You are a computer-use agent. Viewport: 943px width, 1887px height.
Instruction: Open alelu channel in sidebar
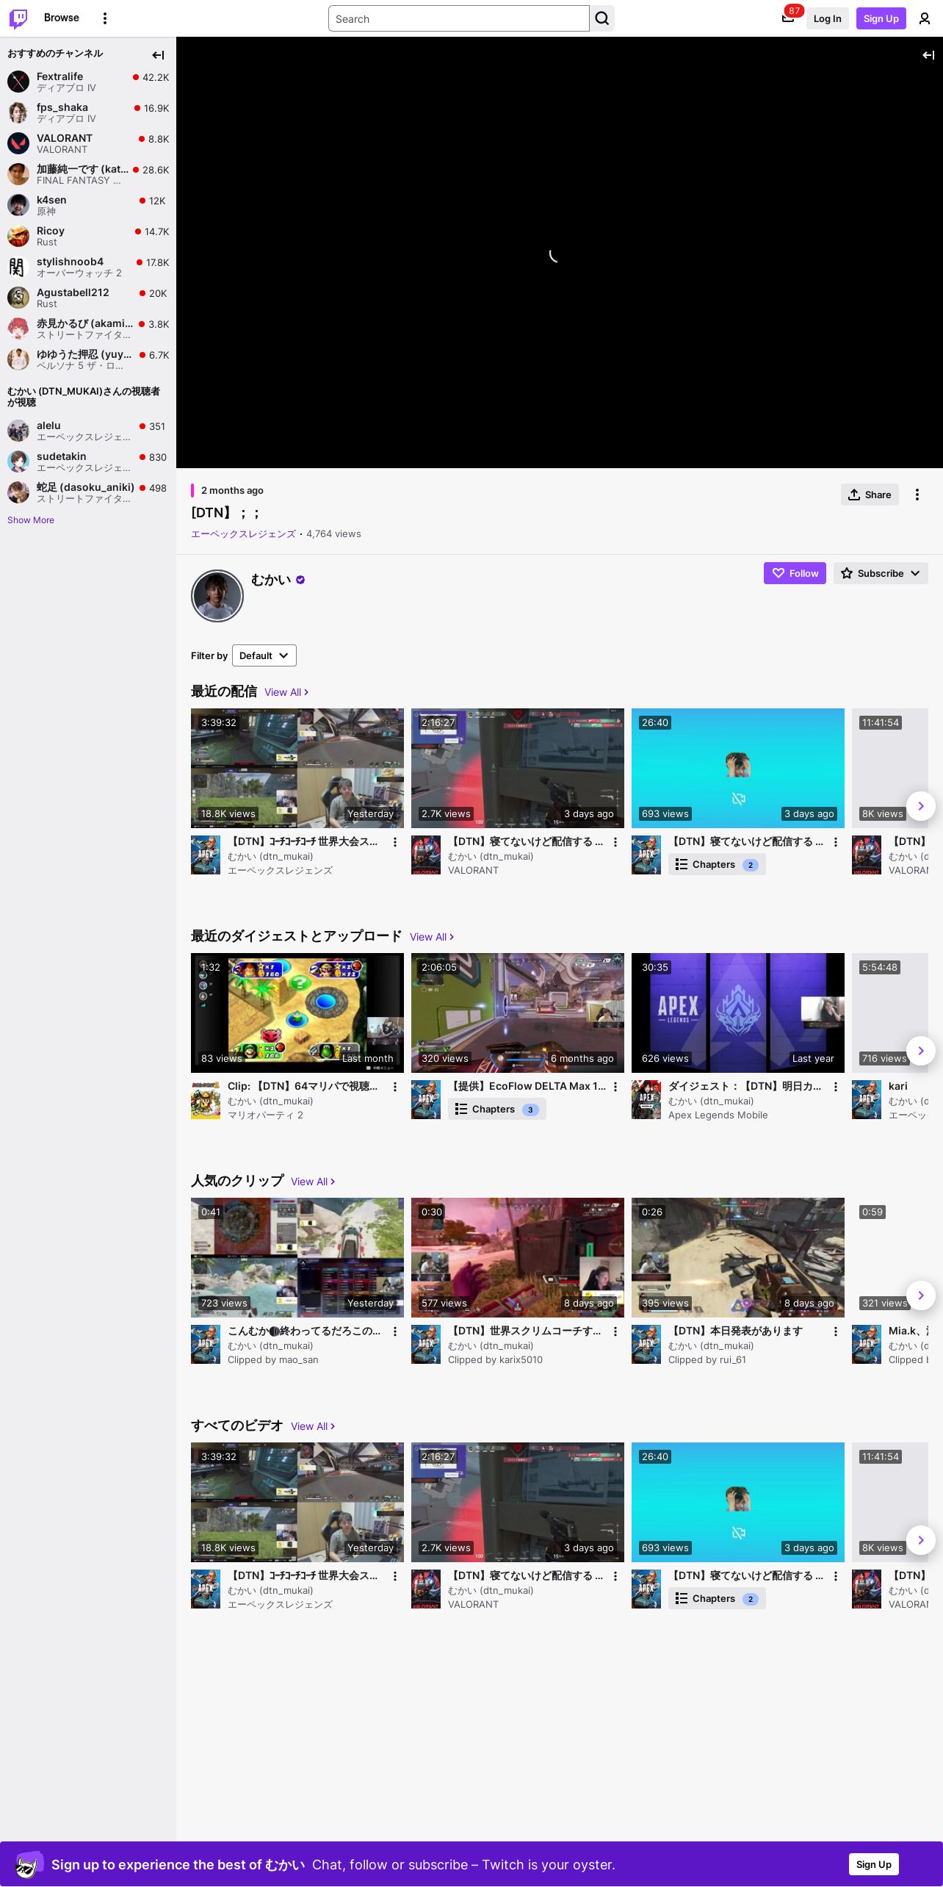88,431
